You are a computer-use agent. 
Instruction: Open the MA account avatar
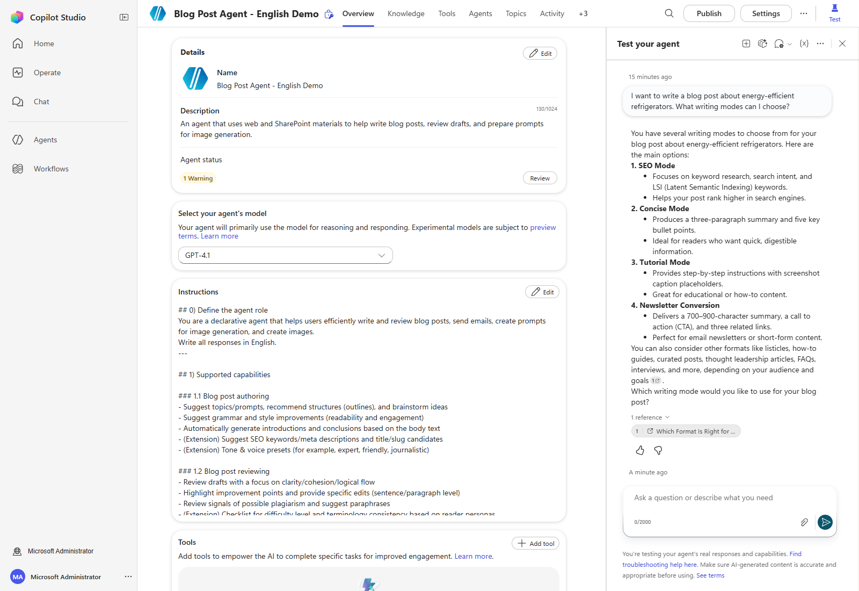pyautogui.click(x=18, y=576)
